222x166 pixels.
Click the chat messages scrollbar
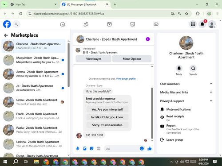click(152, 113)
